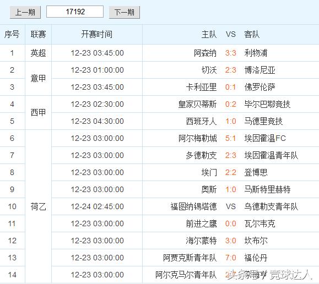
Task: Click the kickoff time 12-23 02:30:00
Action: 98,104
